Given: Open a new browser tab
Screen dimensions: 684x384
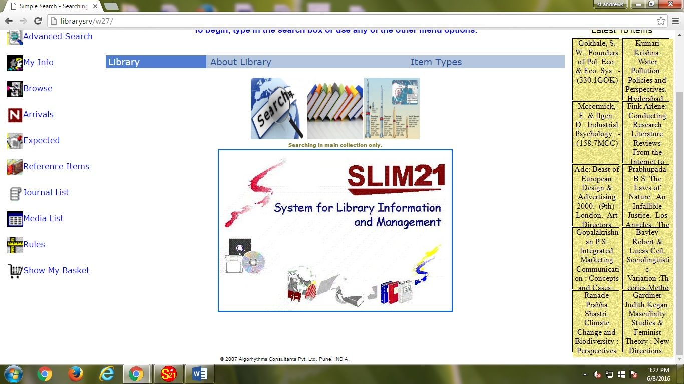Looking at the screenshot, I should pyautogui.click(x=111, y=6).
